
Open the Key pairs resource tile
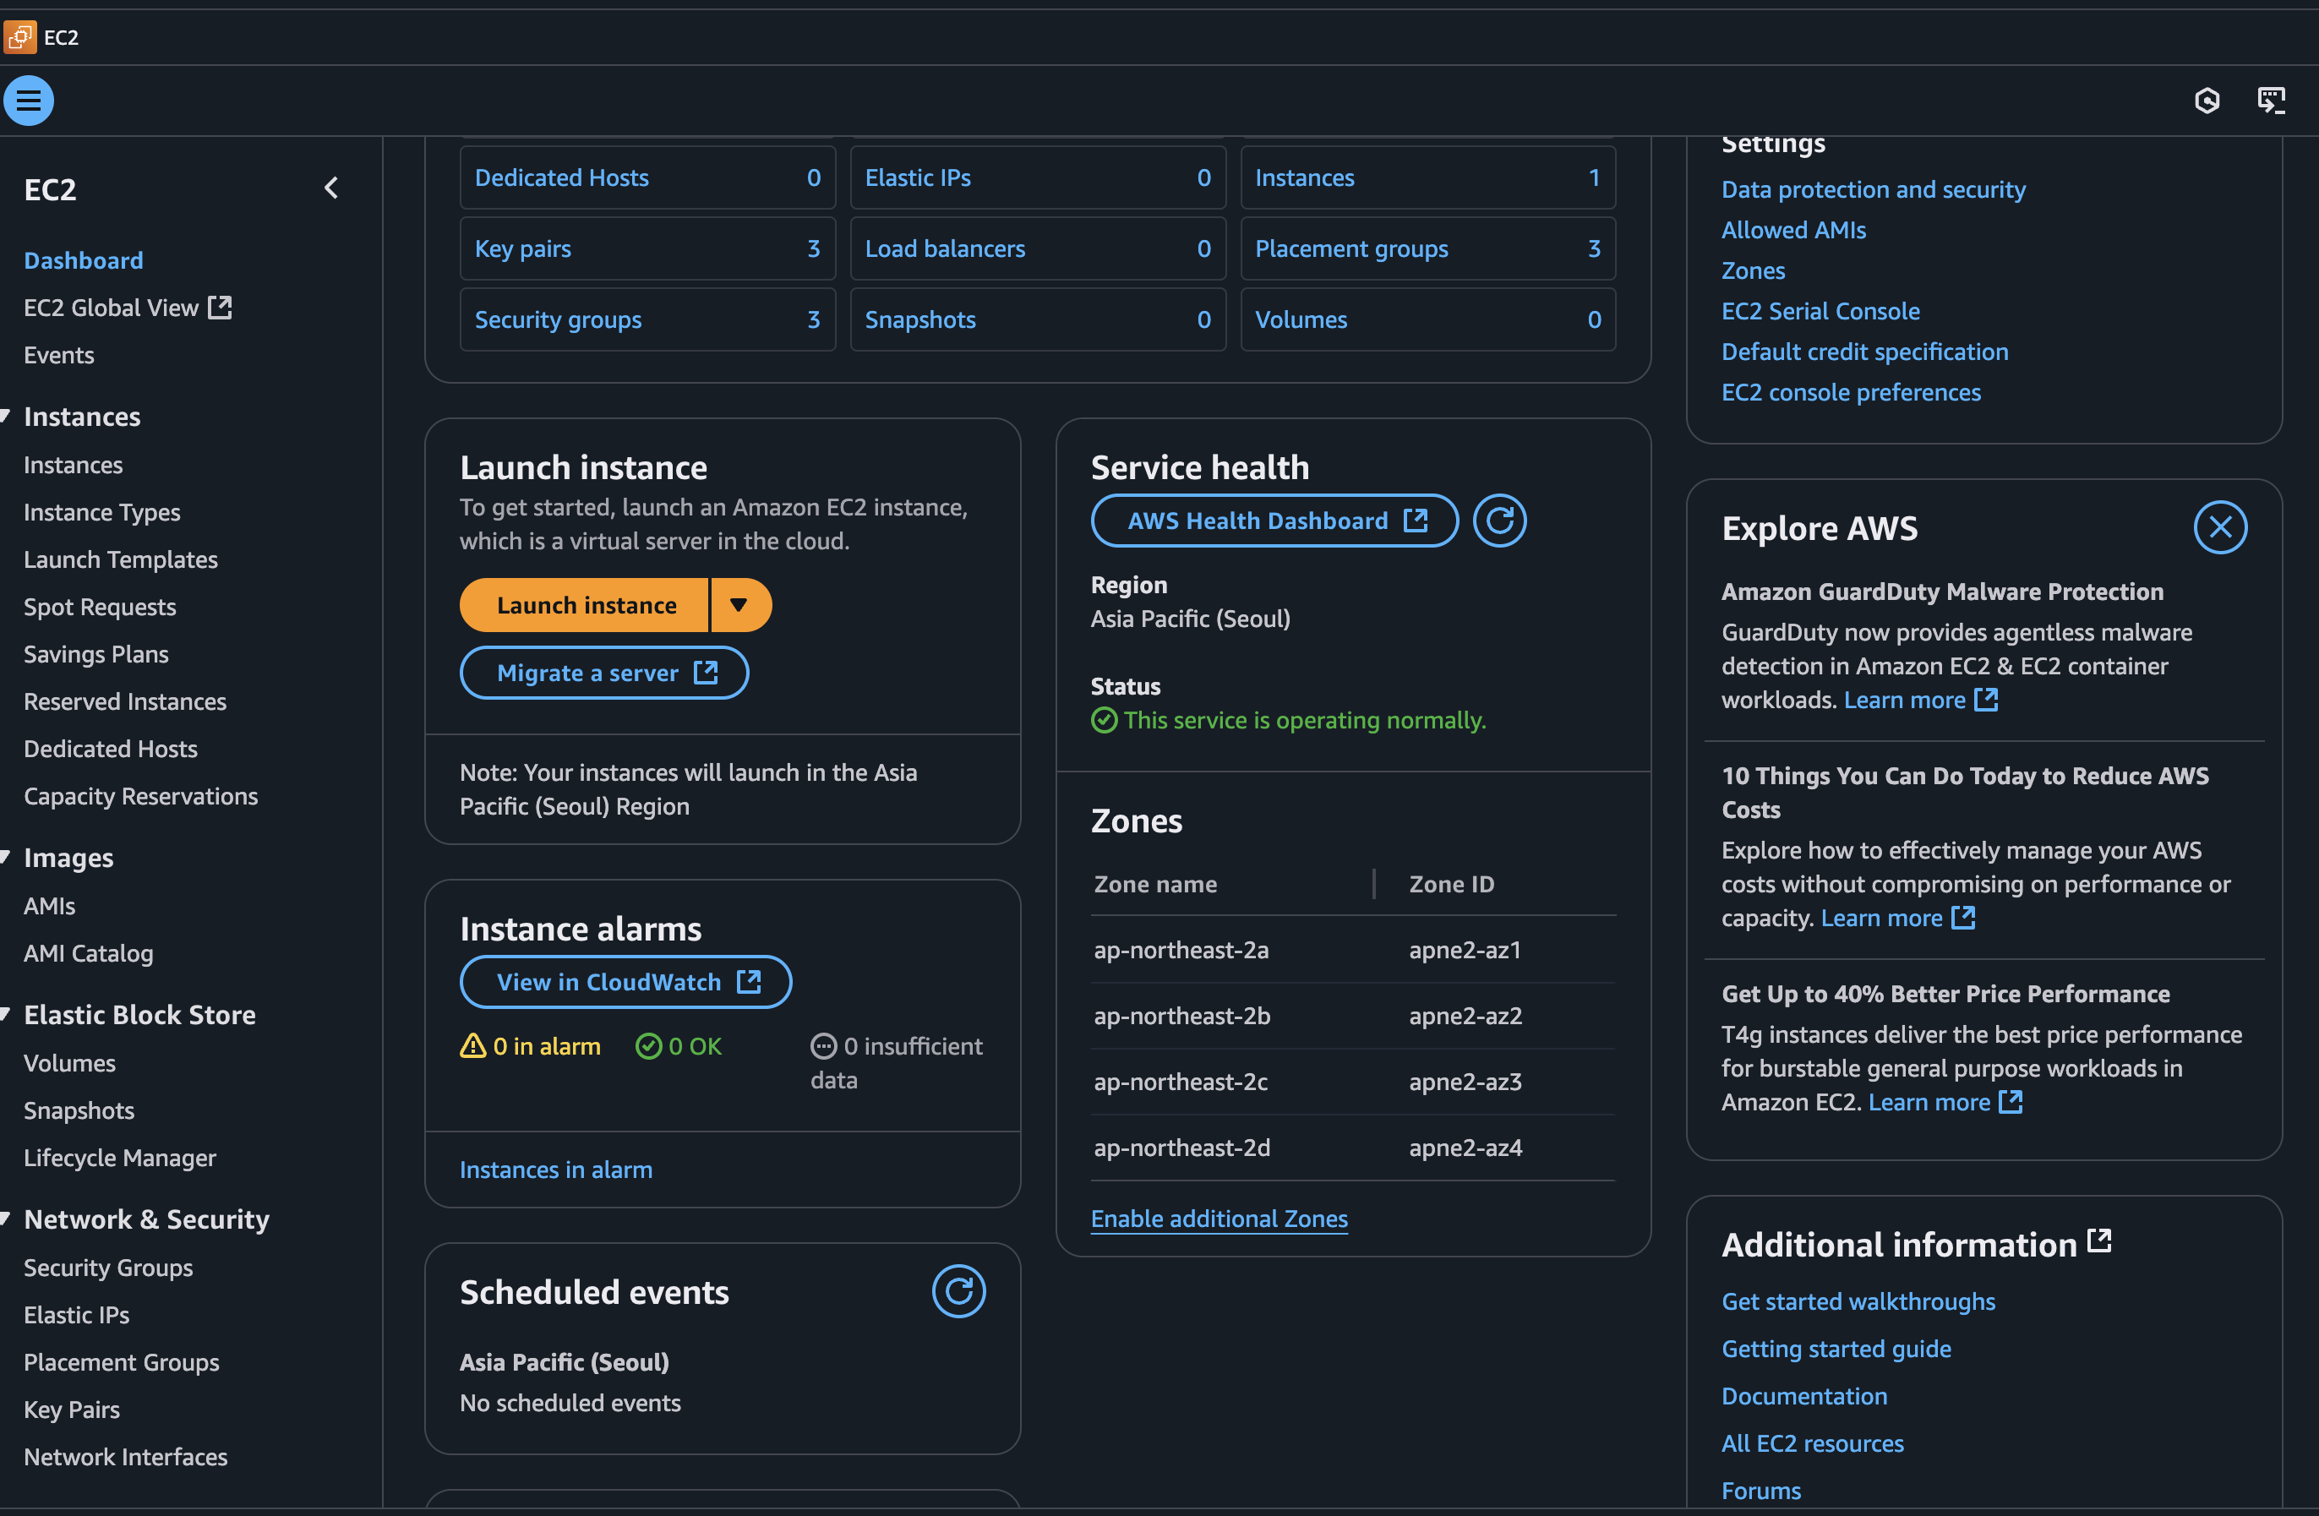[647, 248]
